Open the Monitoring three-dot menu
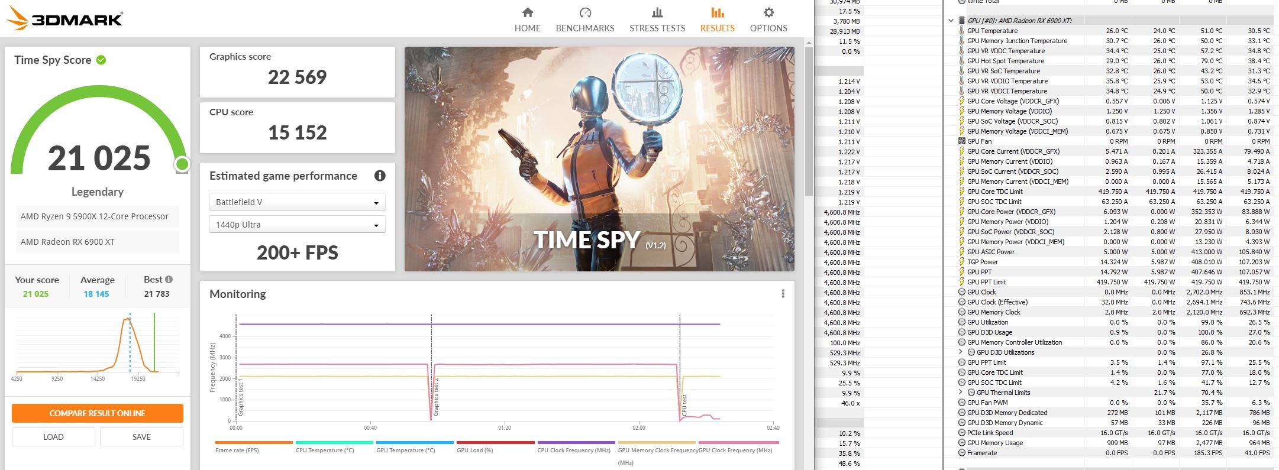The height and width of the screenshot is (470, 1279). pos(783,294)
